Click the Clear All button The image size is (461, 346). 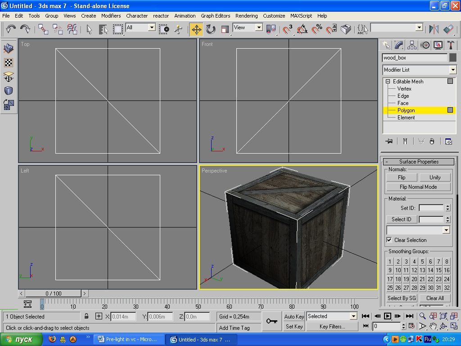(x=435, y=298)
